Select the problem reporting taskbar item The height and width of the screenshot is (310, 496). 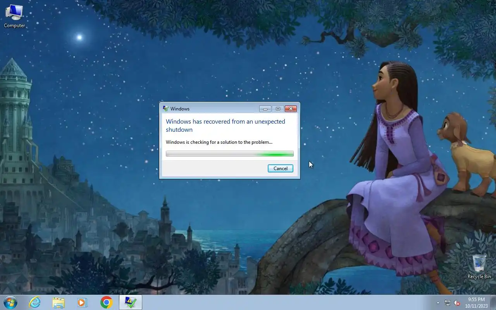131,302
